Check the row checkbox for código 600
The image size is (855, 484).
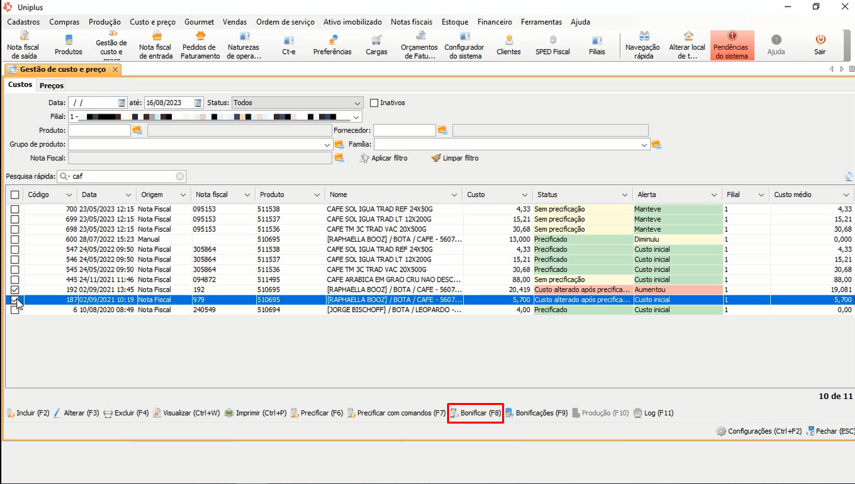pos(15,239)
